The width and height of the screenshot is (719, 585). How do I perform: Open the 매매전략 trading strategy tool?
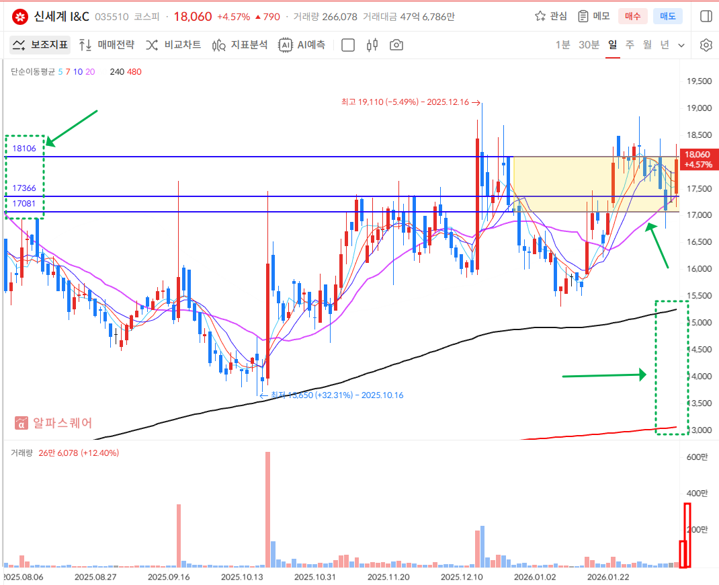click(x=106, y=45)
